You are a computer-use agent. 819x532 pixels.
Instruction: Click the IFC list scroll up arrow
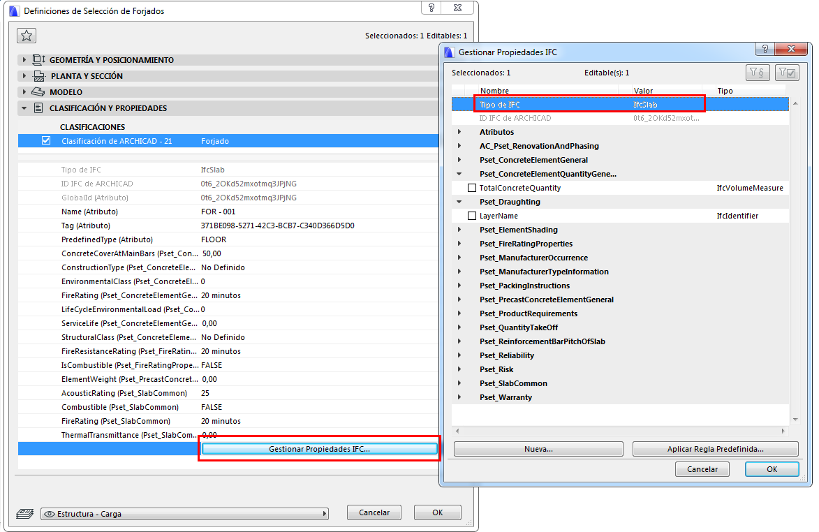pos(795,103)
